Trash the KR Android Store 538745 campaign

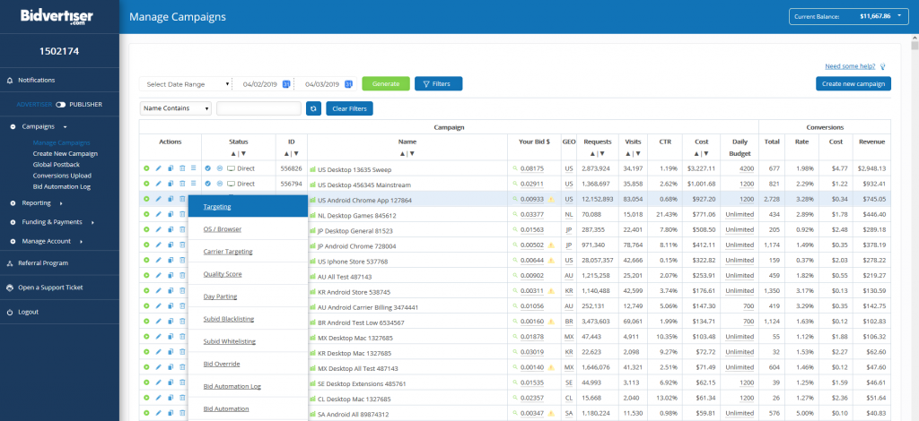(182, 290)
